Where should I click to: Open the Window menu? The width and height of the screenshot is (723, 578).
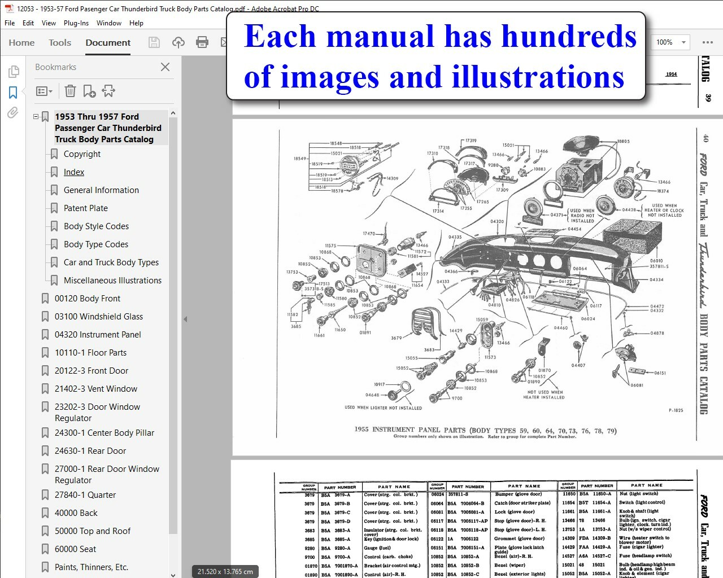click(109, 23)
